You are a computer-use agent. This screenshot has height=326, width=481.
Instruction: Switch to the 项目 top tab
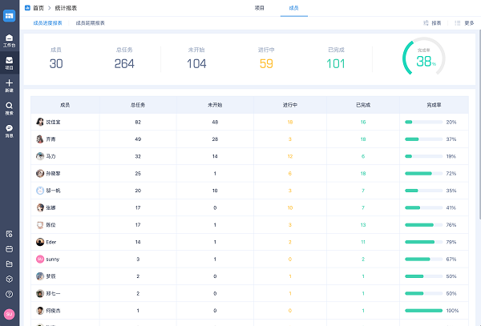259,7
